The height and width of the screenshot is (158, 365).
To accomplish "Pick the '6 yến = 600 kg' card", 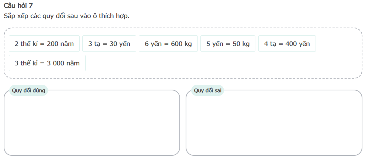I will [x=168, y=44].
